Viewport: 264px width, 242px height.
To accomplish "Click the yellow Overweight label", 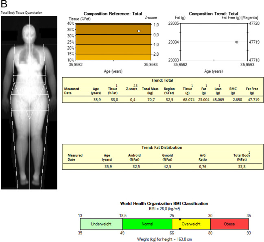I will [191, 224].
